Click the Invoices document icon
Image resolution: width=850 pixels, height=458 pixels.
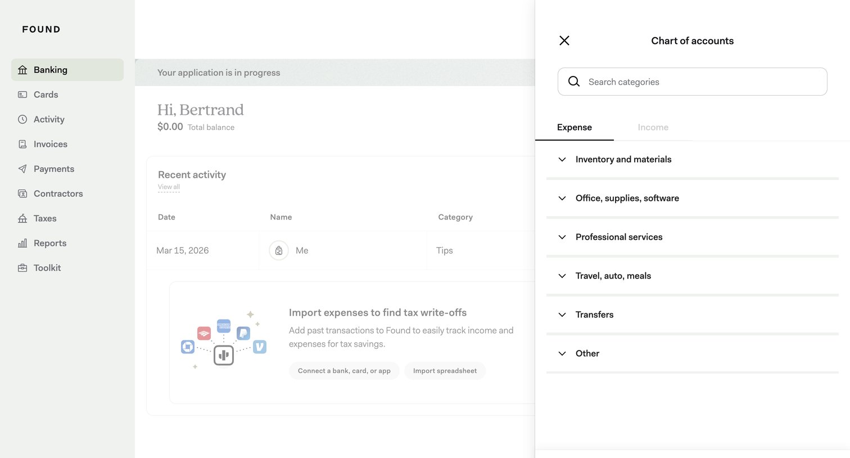tap(22, 144)
